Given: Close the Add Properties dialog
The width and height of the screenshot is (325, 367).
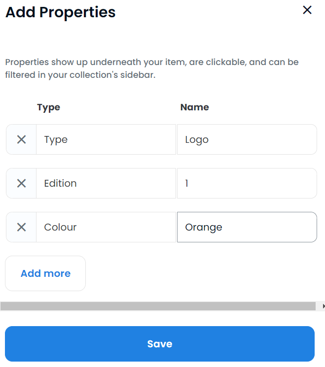Looking at the screenshot, I should click(307, 10).
